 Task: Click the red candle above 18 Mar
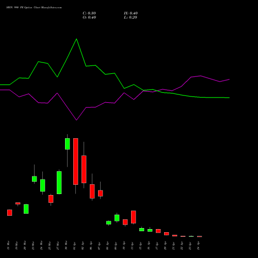[x=10, y=213]
